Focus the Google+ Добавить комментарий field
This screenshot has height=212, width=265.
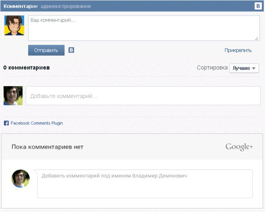(x=145, y=184)
